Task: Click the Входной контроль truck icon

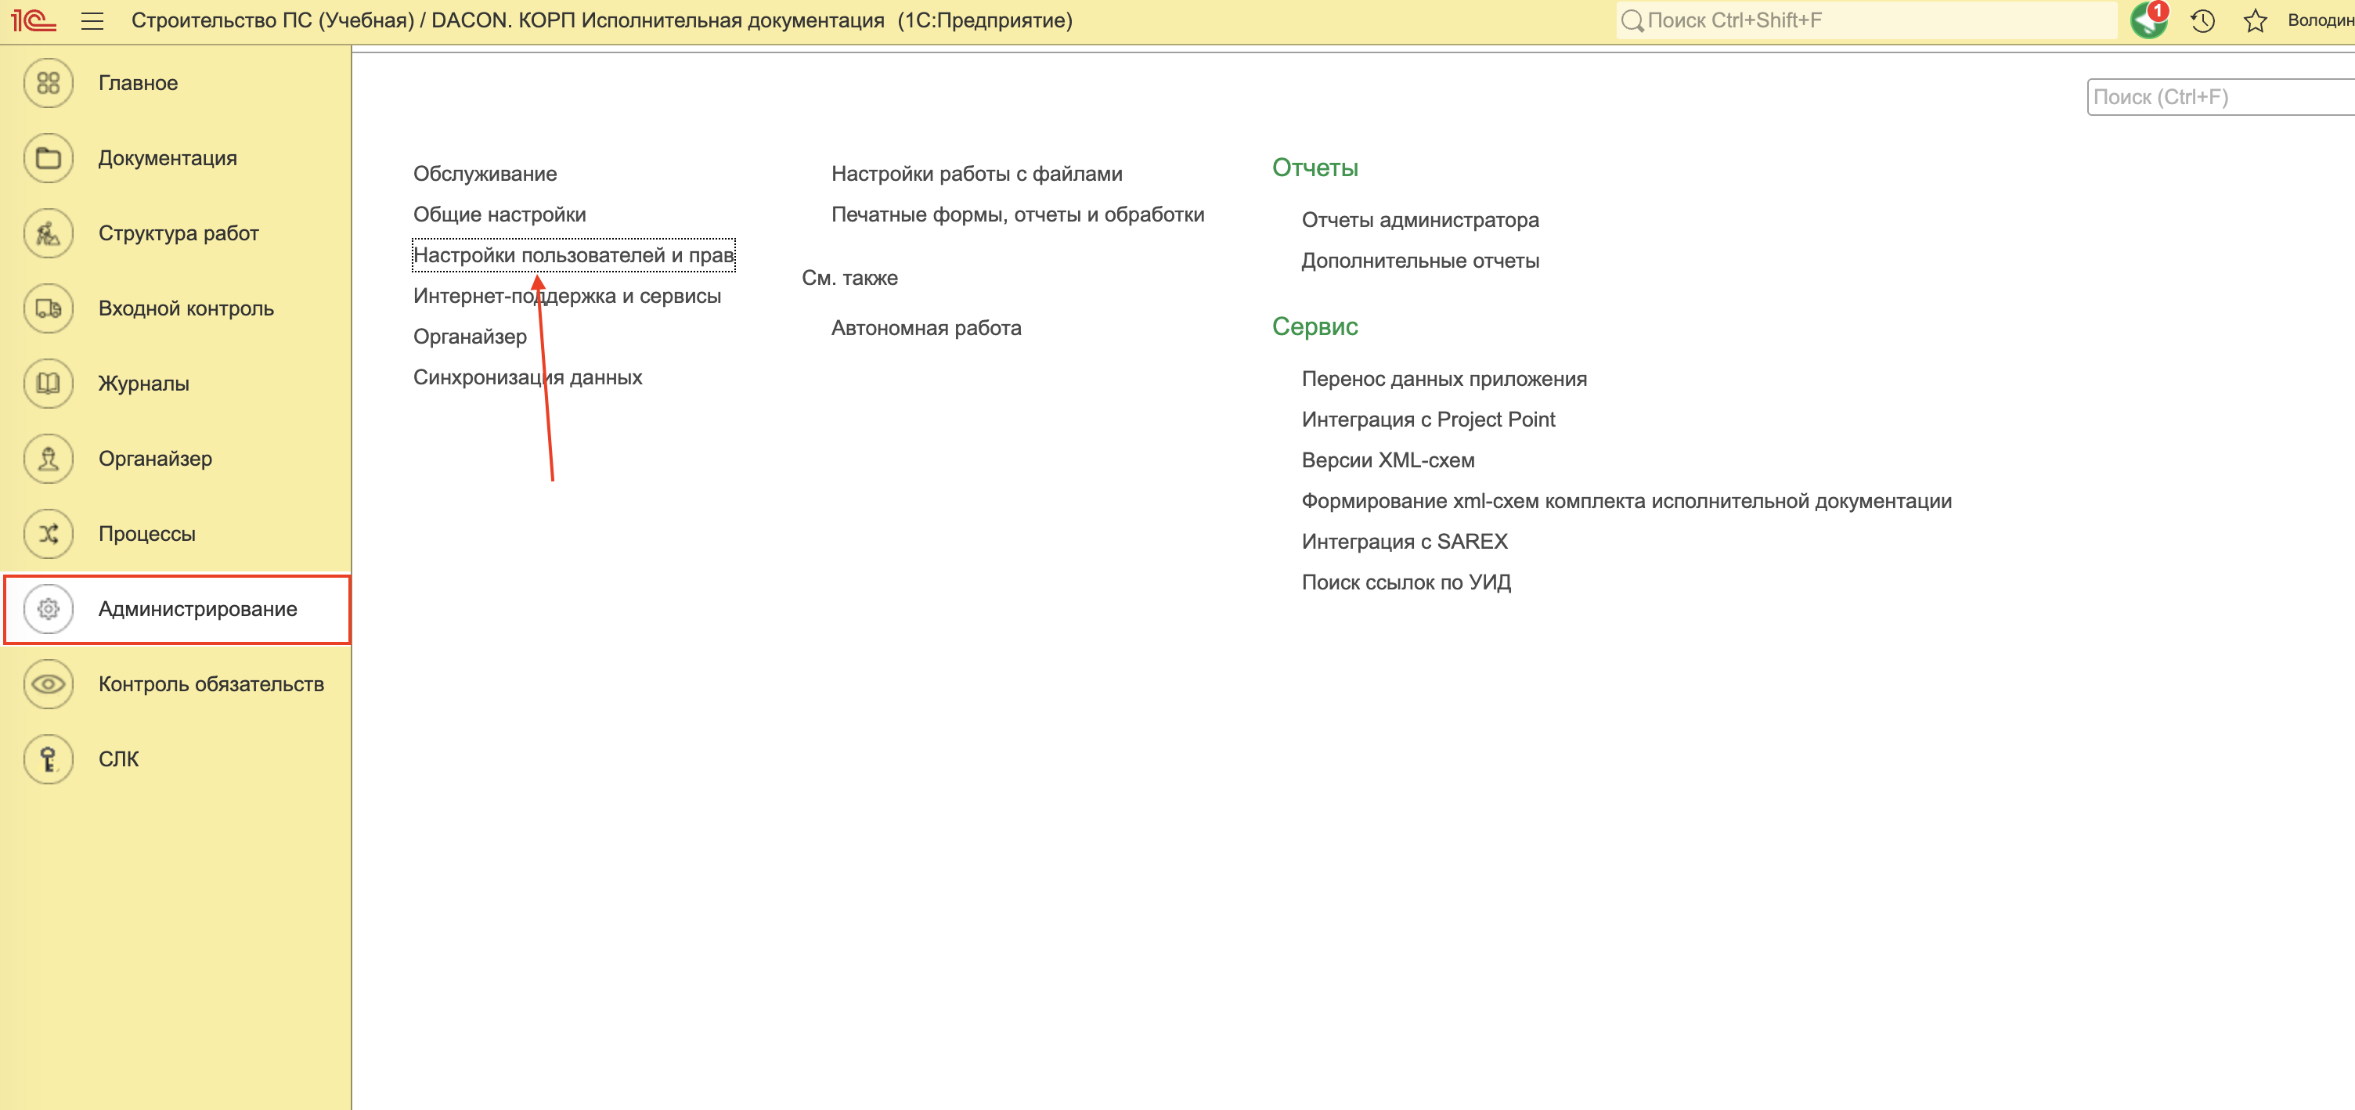Action: tap(49, 308)
